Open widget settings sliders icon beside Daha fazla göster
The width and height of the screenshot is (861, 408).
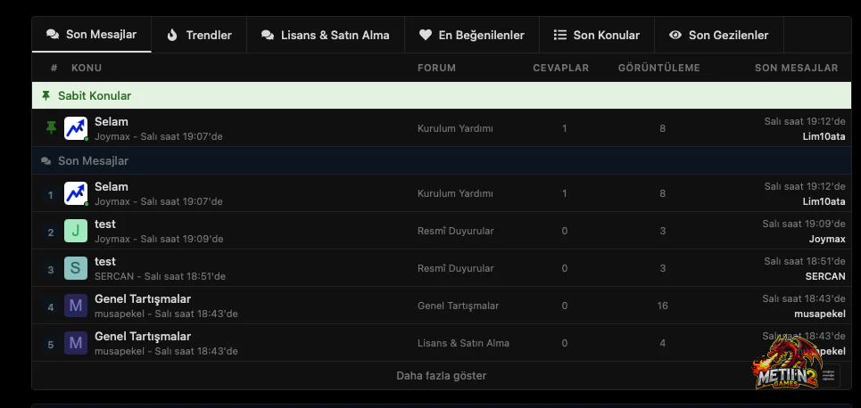[x=828, y=376]
